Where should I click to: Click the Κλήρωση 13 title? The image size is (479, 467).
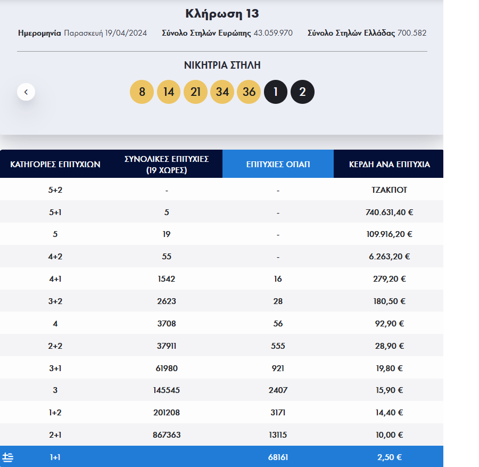[x=222, y=14]
